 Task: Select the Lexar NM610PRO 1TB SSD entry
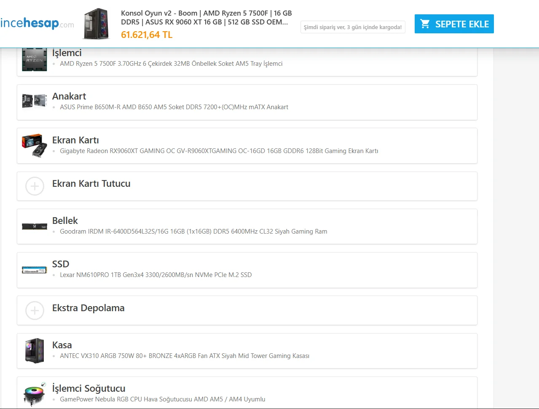(156, 275)
